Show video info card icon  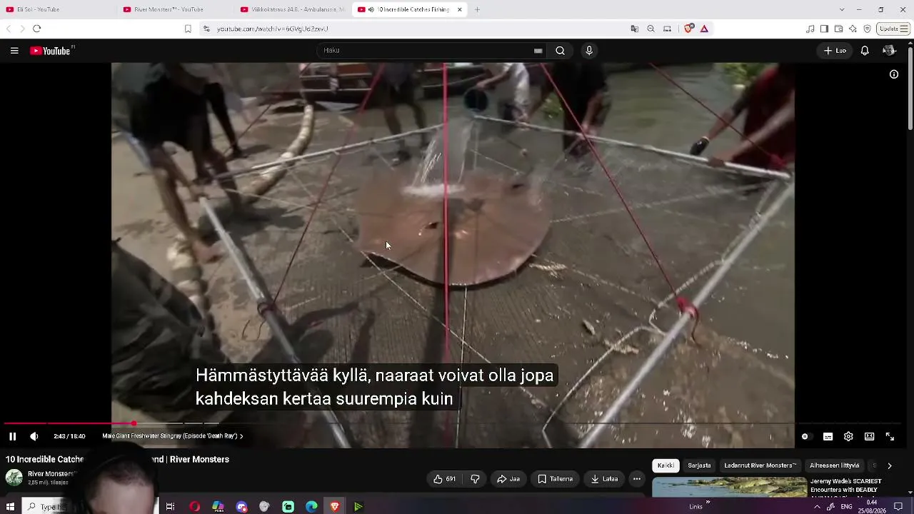tap(894, 74)
